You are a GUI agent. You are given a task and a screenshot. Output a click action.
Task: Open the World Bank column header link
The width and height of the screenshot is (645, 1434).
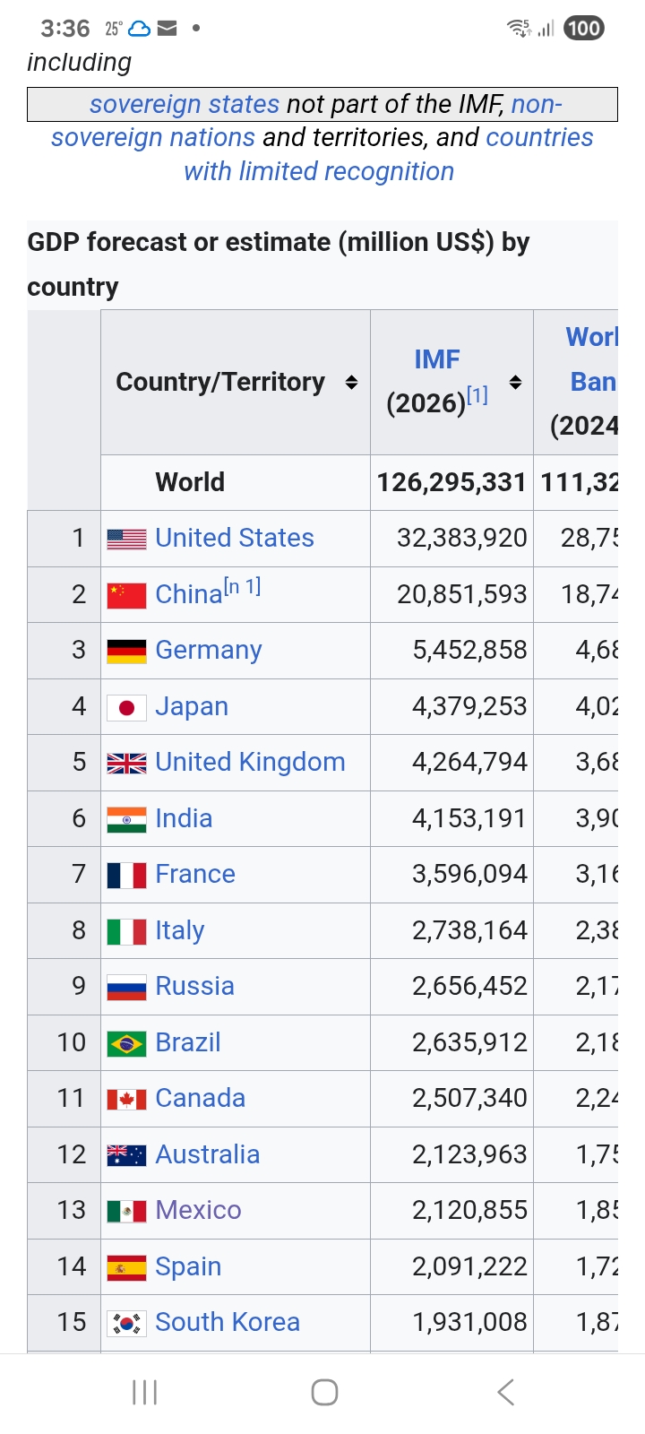(592, 359)
